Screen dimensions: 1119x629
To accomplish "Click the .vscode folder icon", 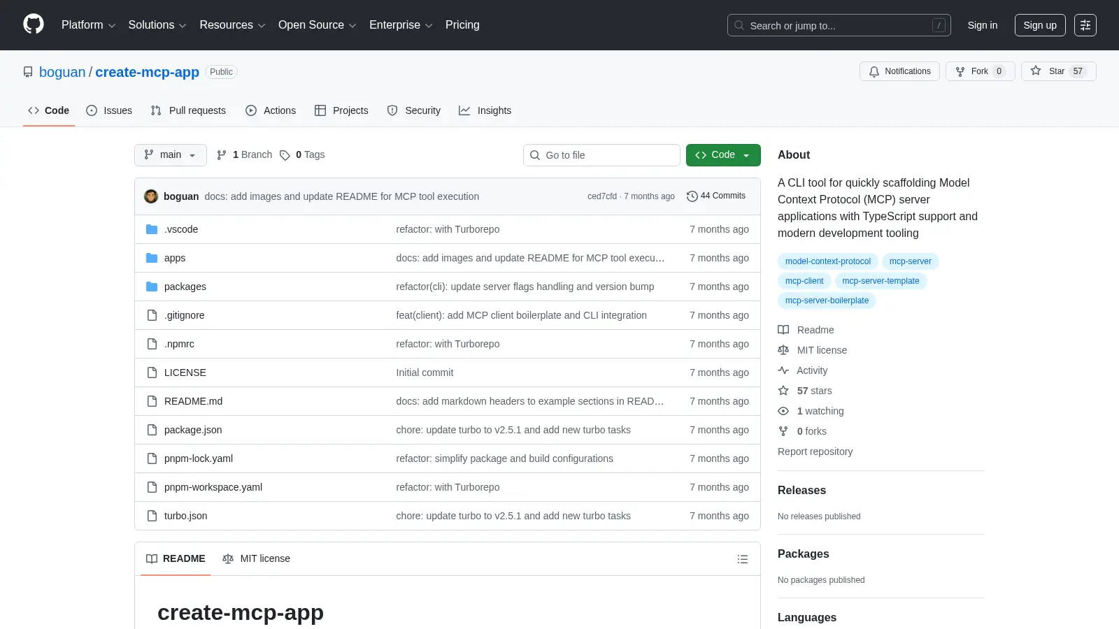I will pos(152,229).
